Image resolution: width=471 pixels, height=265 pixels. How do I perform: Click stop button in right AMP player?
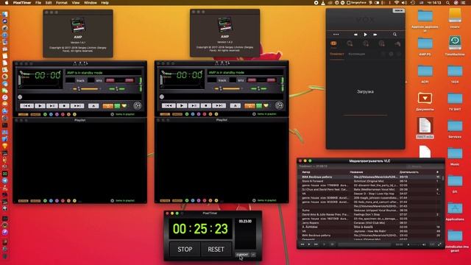(206, 105)
